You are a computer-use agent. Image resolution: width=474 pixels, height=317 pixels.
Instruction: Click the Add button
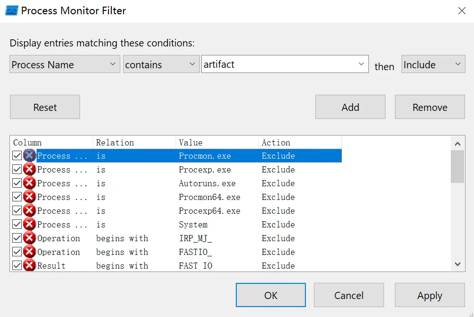(x=350, y=107)
